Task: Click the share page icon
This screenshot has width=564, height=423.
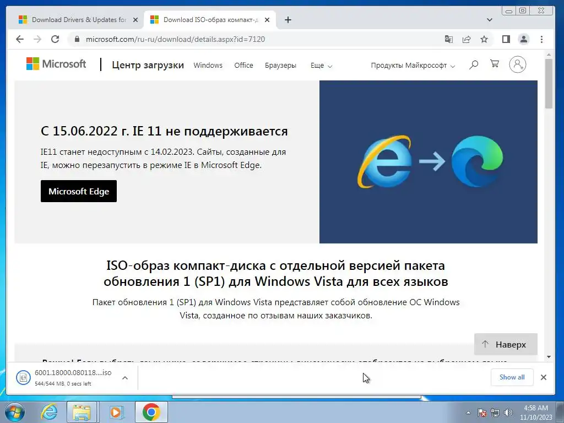Action: pos(467,39)
